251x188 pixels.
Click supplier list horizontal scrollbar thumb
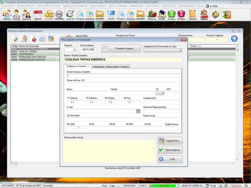(x=16, y=163)
